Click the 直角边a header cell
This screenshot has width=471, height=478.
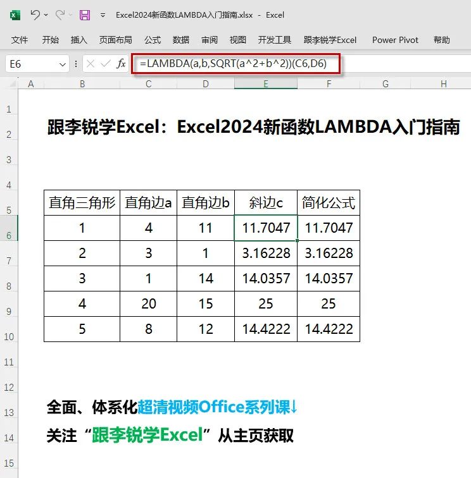point(148,203)
